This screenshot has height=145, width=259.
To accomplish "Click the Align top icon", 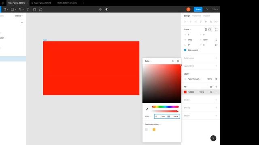I will coord(201,21).
